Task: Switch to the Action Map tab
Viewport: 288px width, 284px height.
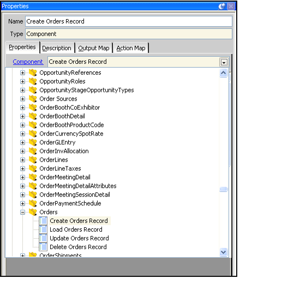Action: click(x=131, y=48)
